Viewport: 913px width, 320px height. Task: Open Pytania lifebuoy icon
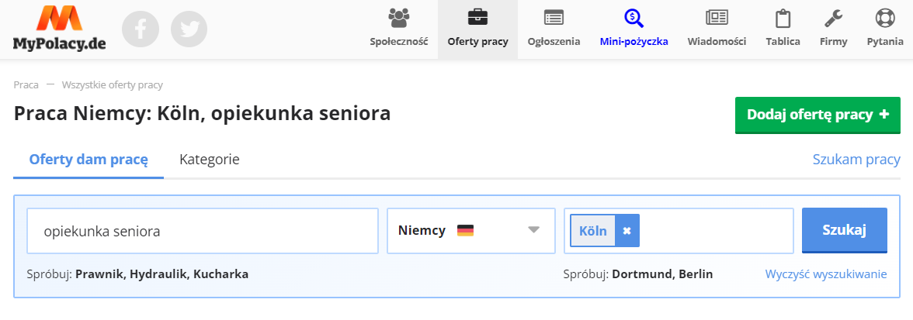(x=885, y=17)
